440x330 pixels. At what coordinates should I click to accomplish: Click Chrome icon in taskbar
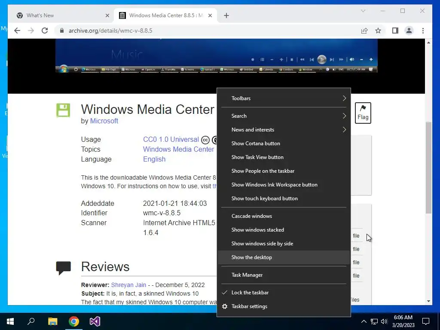pos(74,321)
